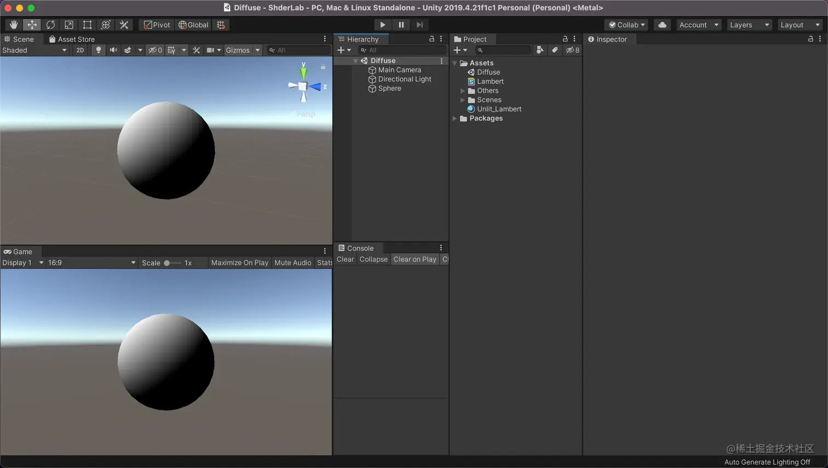828x468 pixels.
Task: Select the Move tool
Action: pyautogui.click(x=32, y=25)
